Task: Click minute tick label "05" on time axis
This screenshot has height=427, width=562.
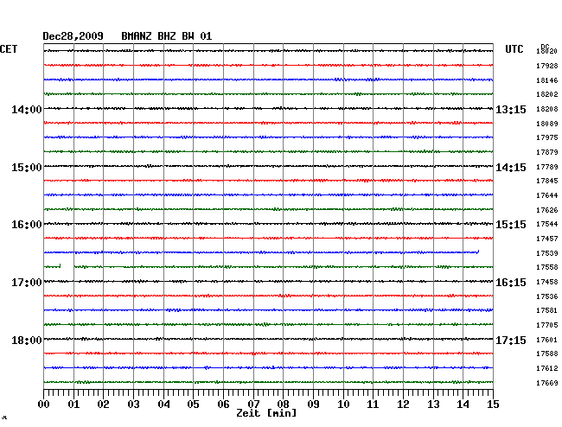Action: click(193, 405)
